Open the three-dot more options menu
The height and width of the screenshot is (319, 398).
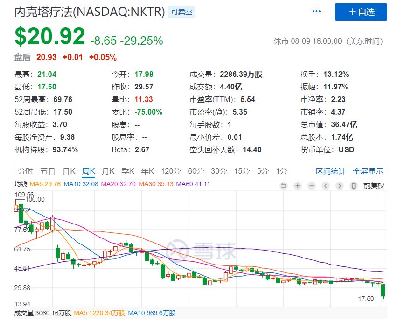click(316, 11)
